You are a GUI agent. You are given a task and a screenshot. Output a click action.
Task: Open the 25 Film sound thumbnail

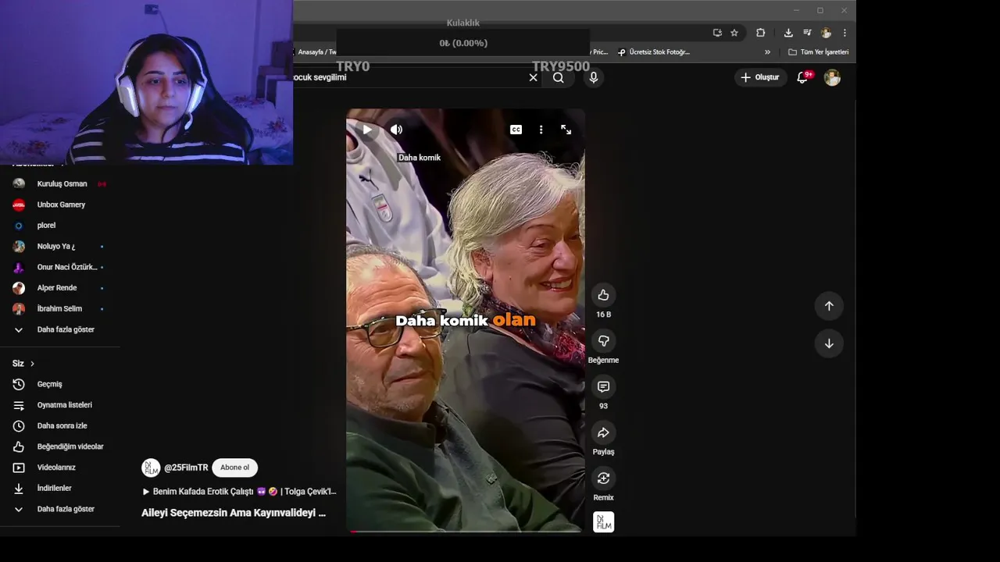603,522
